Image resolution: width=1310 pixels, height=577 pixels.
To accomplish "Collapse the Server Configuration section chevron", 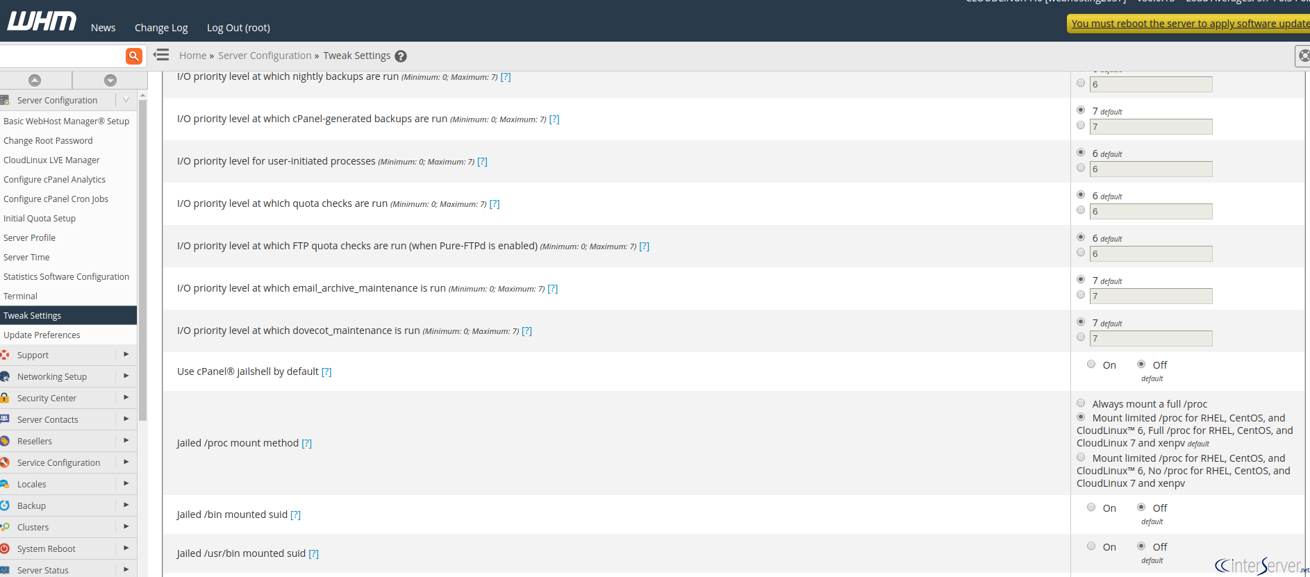I will [126, 100].
